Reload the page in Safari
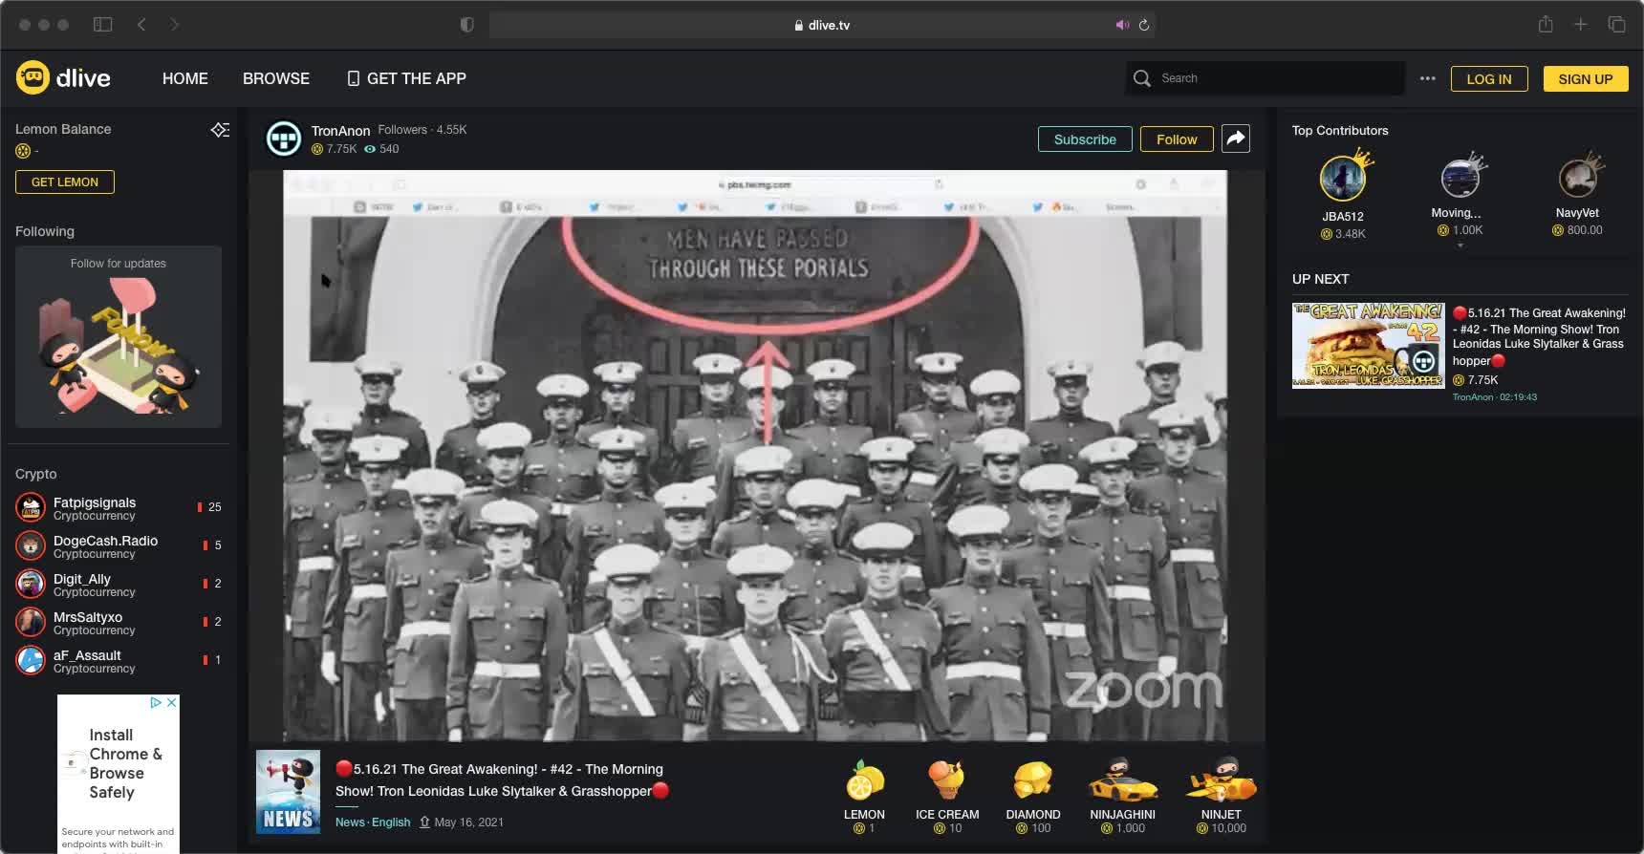Viewport: 1644px width, 854px height. pyautogui.click(x=1143, y=25)
